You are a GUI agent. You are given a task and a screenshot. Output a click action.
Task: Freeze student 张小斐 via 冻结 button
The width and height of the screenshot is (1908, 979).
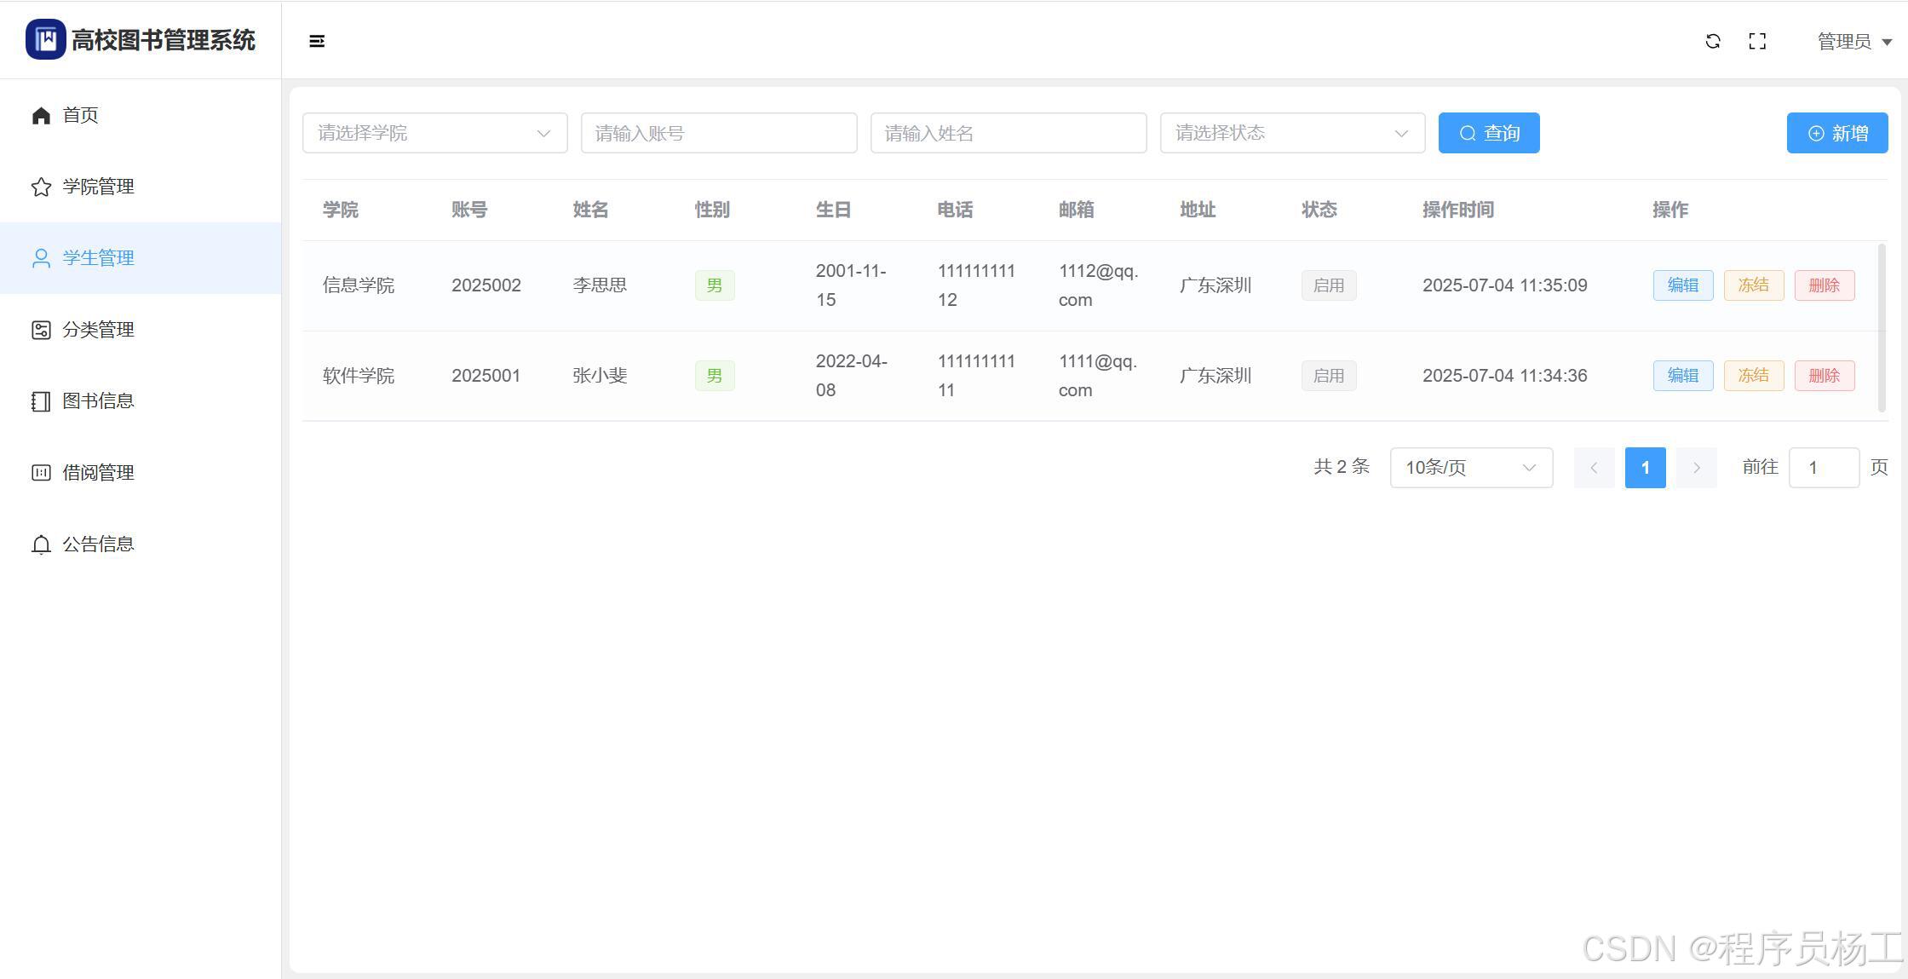coord(1753,376)
